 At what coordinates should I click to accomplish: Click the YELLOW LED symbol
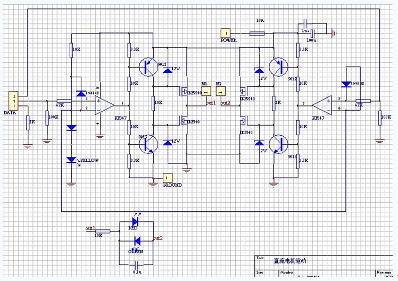click(x=71, y=159)
